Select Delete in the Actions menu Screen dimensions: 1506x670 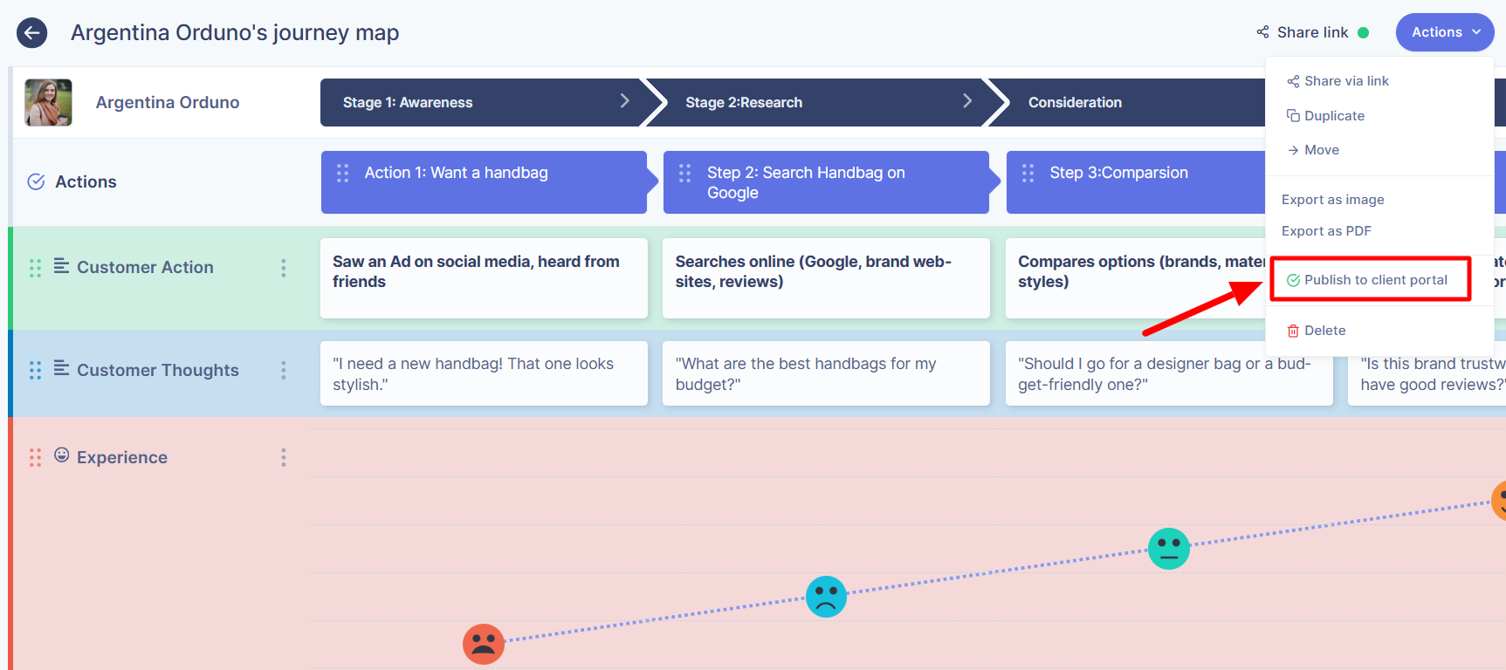1324,331
